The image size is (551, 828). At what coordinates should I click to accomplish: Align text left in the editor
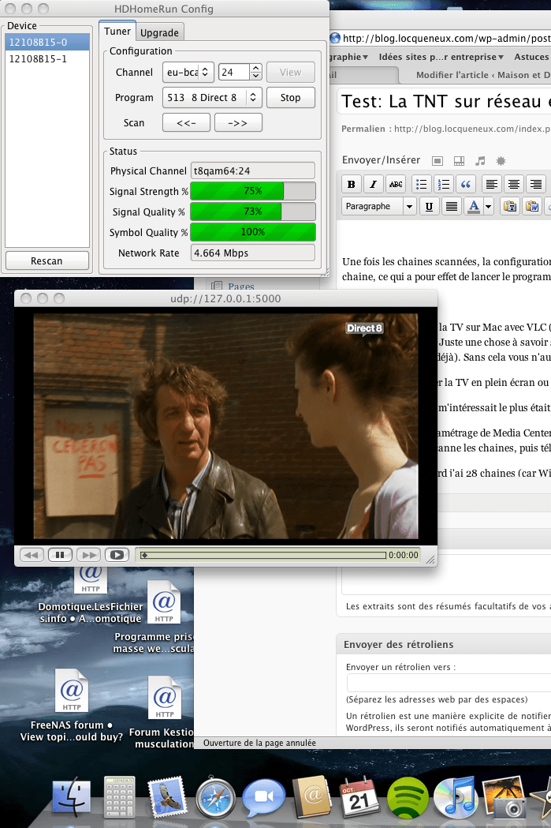(x=491, y=184)
